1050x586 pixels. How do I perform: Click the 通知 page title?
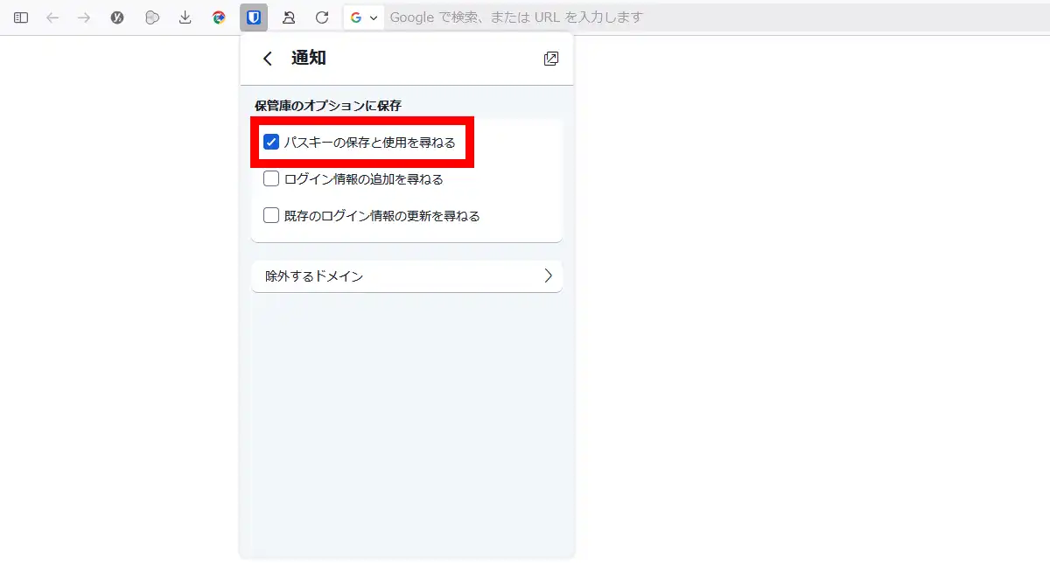[309, 59]
